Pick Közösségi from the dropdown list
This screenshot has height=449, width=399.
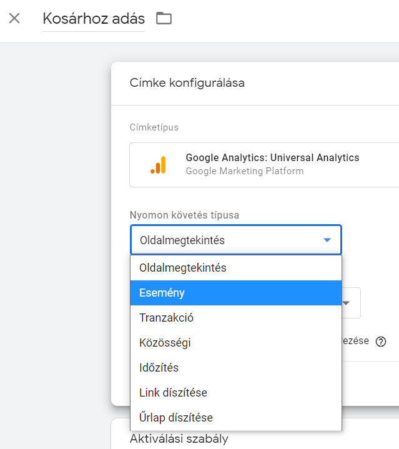click(x=236, y=343)
